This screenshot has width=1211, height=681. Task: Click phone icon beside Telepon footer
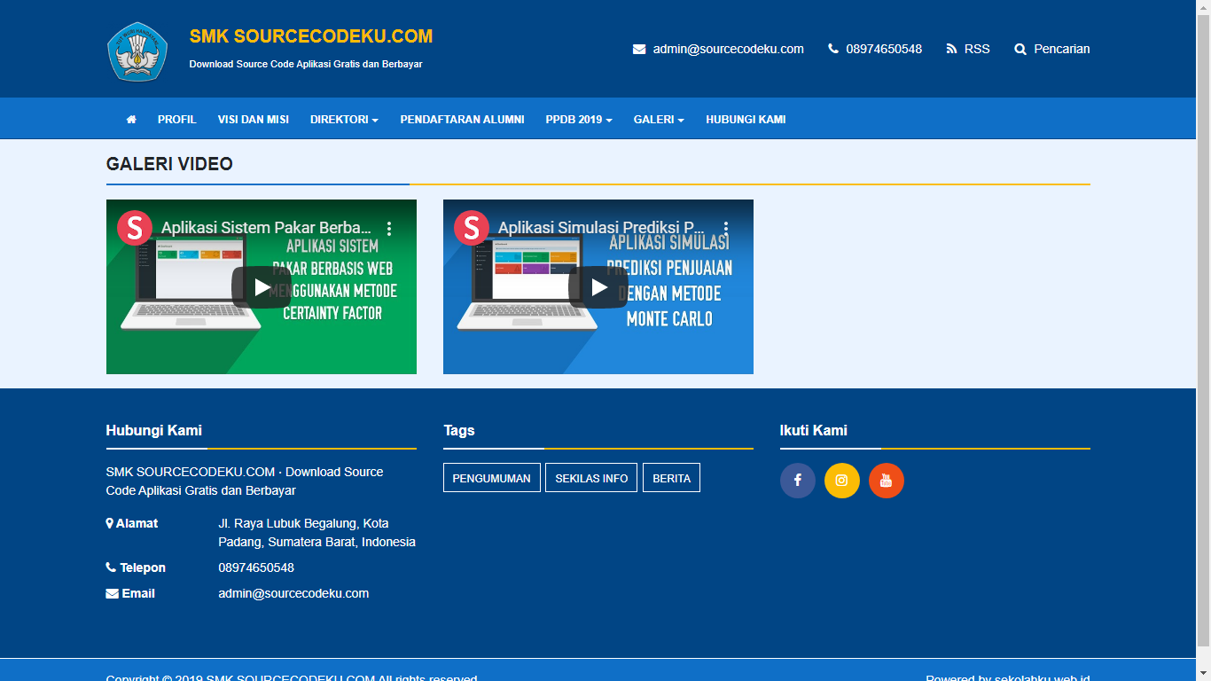point(111,567)
